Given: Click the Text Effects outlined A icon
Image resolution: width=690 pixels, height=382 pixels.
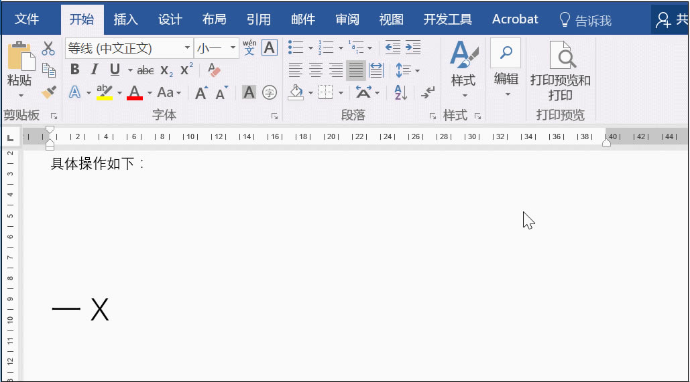Looking at the screenshot, I should 75,92.
